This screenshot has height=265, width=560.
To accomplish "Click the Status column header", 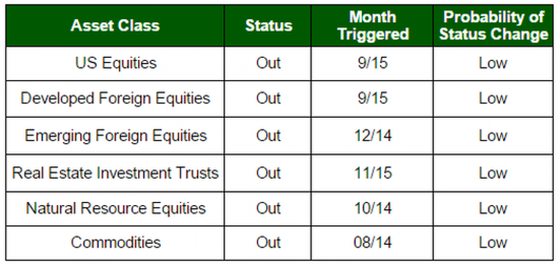I will 268,26.
